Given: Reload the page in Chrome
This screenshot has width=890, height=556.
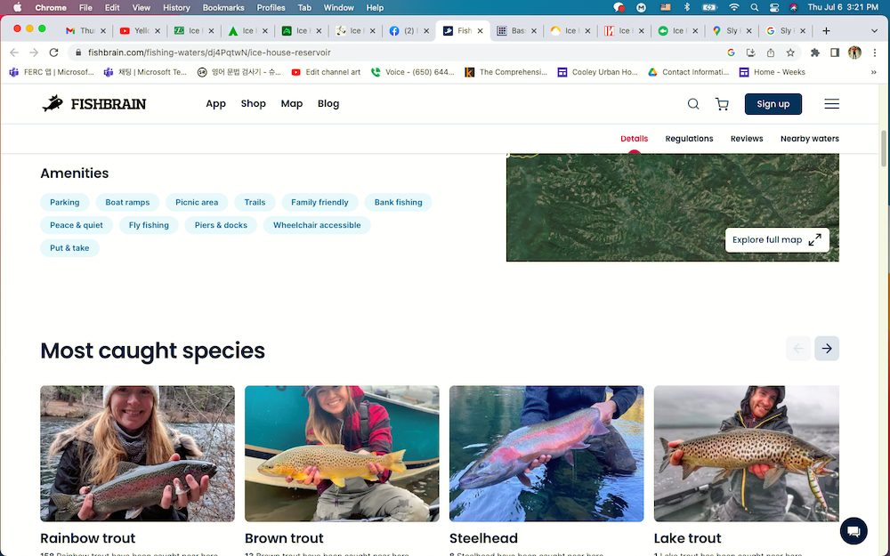Looking at the screenshot, I should (x=54, y=52).
